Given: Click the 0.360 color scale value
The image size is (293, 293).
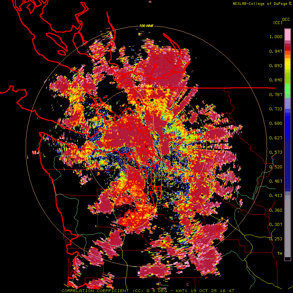Looking at the screenshot, I should [276, 210].
